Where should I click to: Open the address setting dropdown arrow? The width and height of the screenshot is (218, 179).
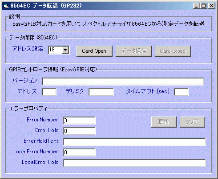coord(65,50)
